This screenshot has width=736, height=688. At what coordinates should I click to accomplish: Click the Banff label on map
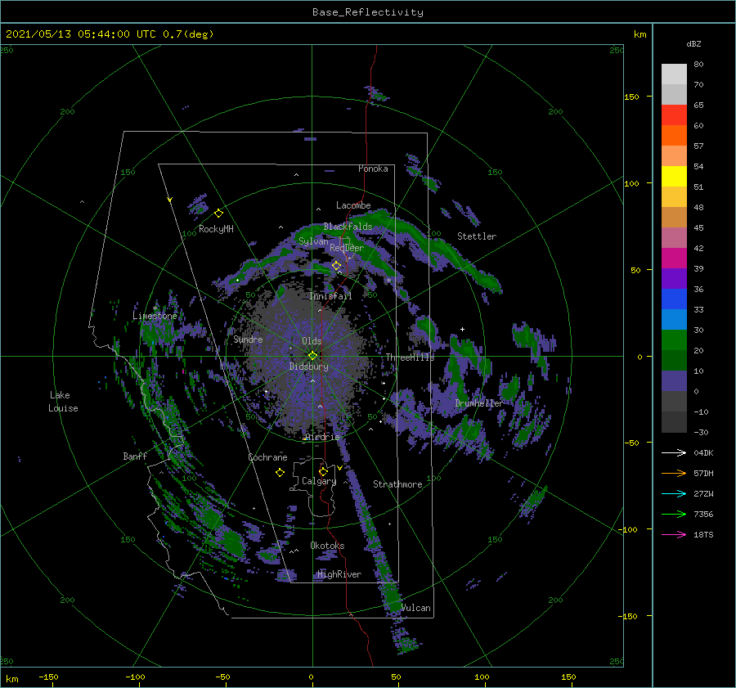tap(135, 456)
